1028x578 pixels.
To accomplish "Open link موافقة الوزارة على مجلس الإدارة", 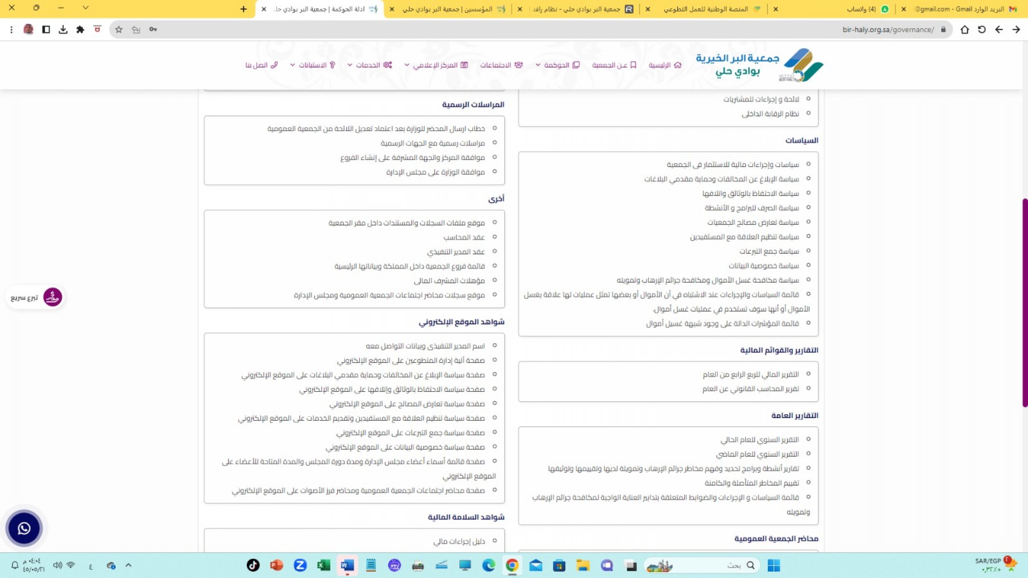I will [x=435, y=172].
